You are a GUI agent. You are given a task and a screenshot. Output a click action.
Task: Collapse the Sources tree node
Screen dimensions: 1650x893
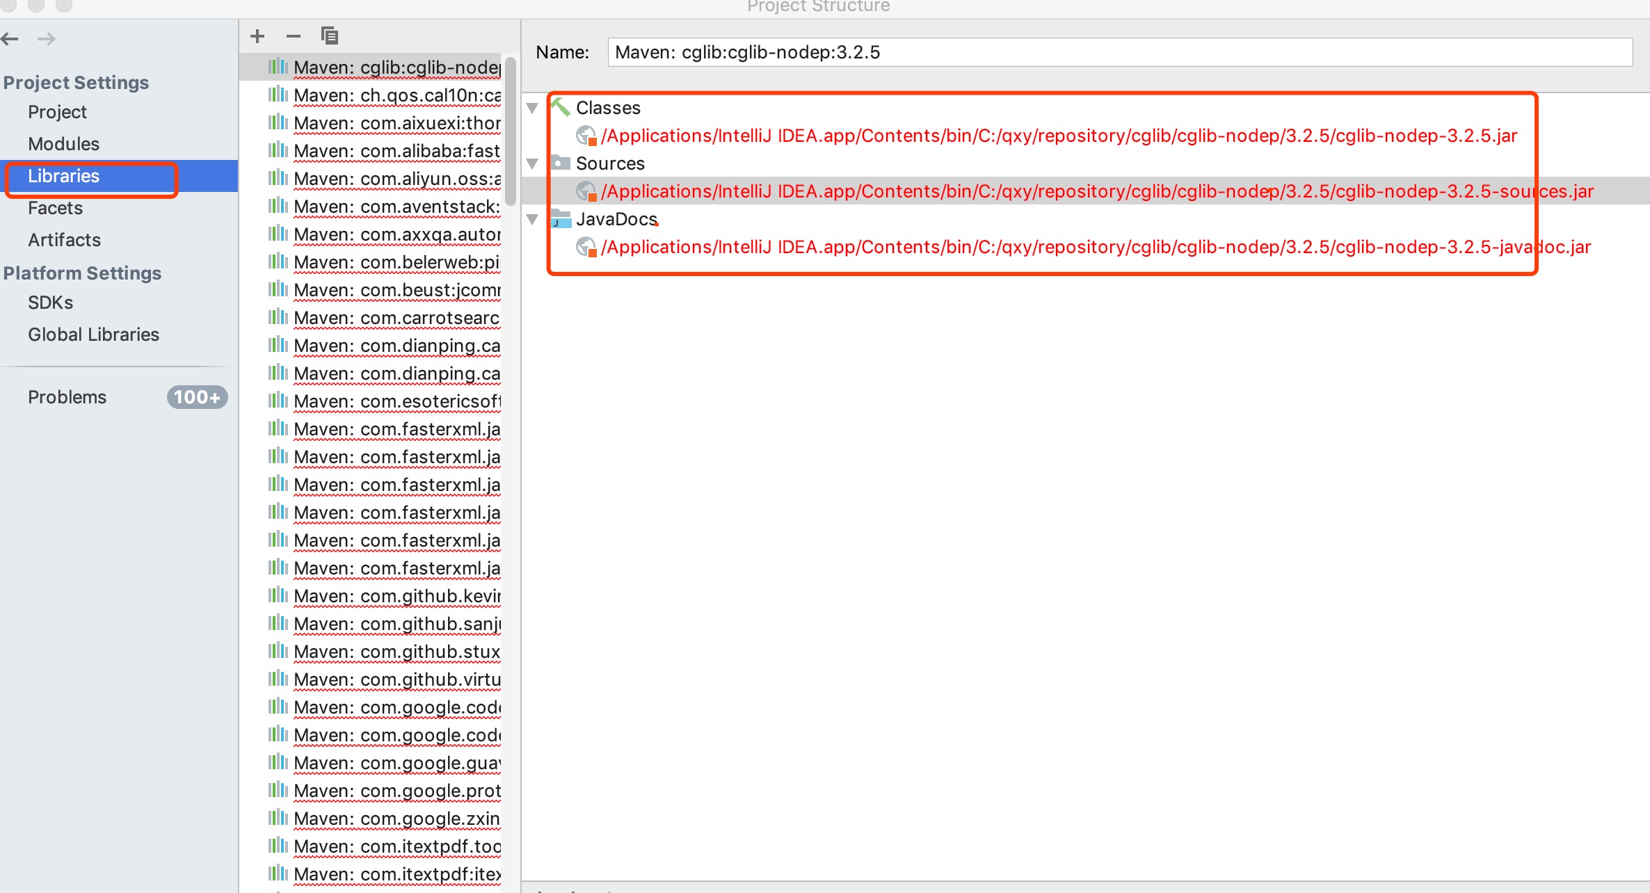pos(533,163)
